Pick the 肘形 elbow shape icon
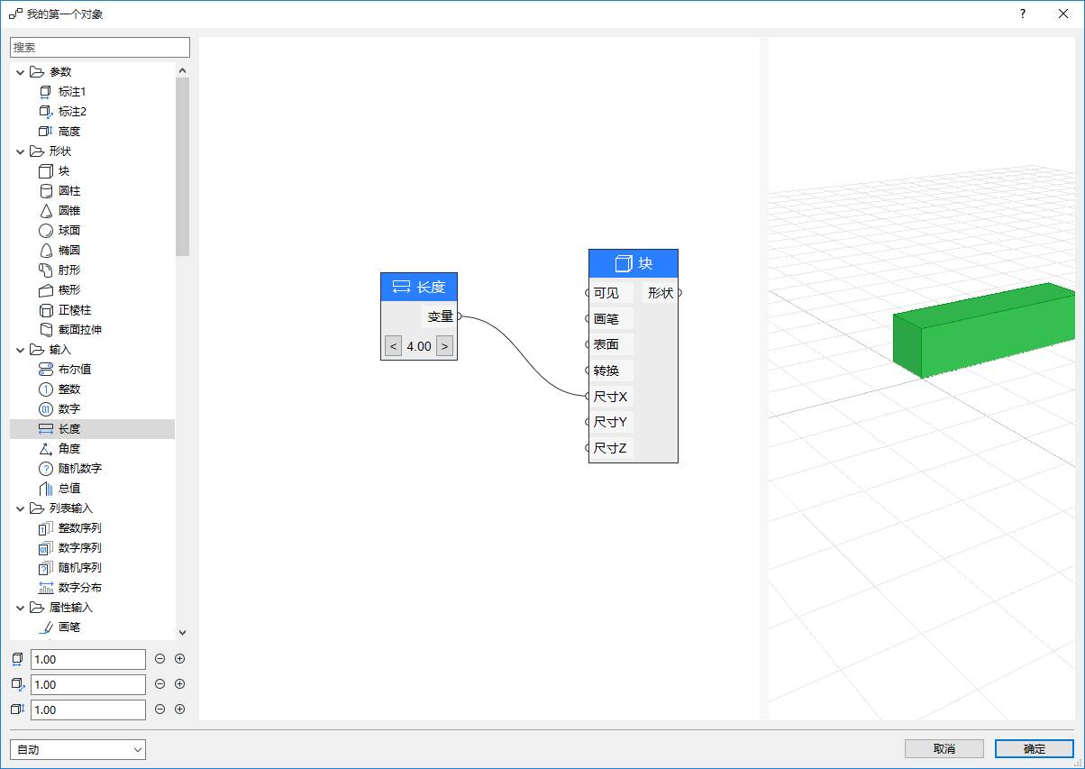 pos(46,270)
